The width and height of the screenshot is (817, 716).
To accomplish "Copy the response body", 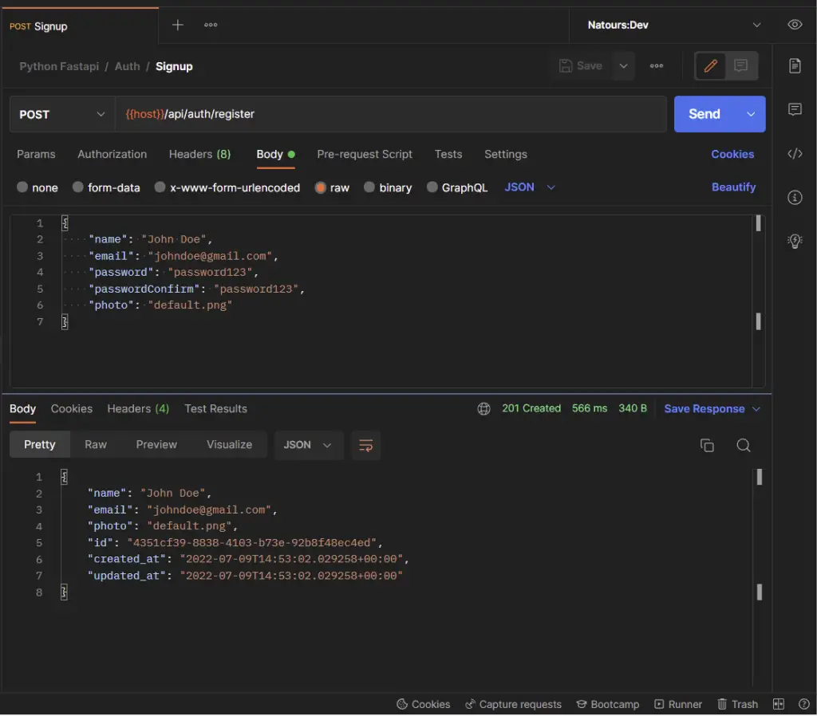I will 707,446.
